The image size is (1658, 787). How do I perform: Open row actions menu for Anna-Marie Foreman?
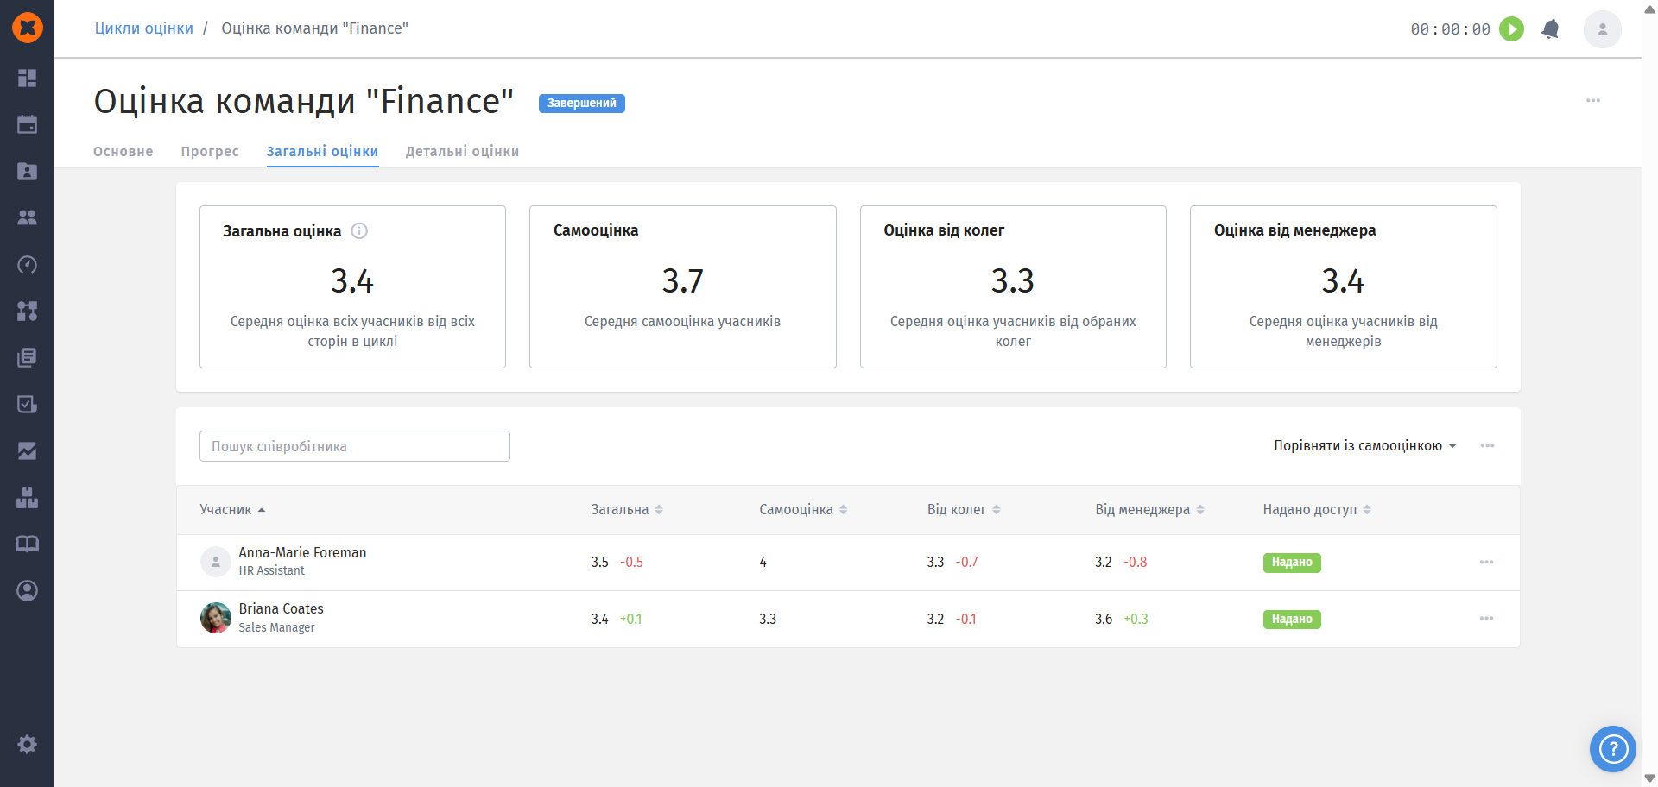click(x=1486, y=563)
